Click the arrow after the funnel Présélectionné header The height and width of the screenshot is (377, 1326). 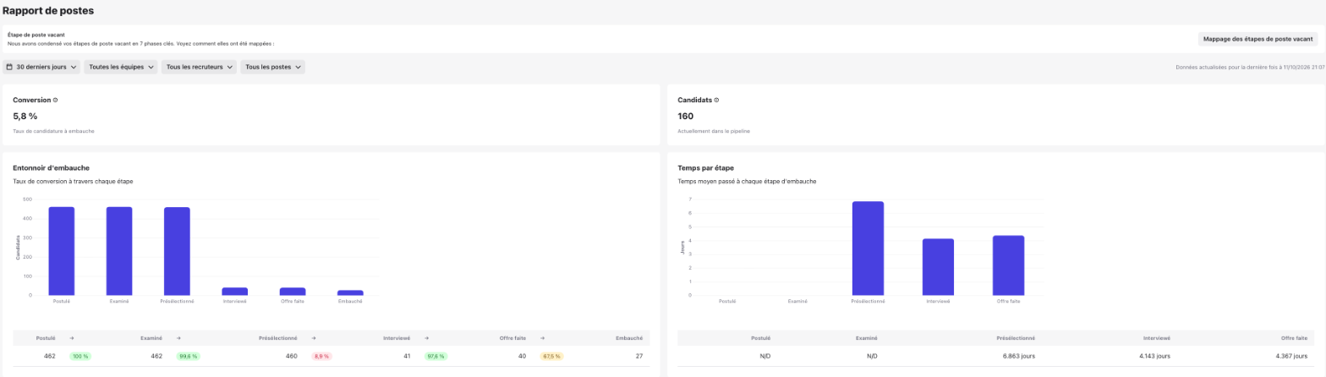(315, 337)
